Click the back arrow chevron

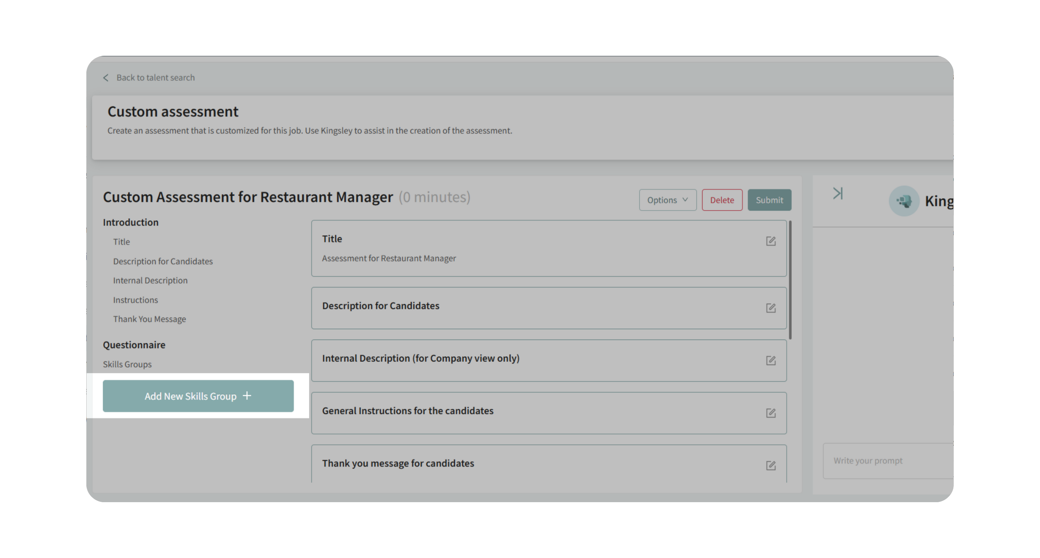point(106,78)
